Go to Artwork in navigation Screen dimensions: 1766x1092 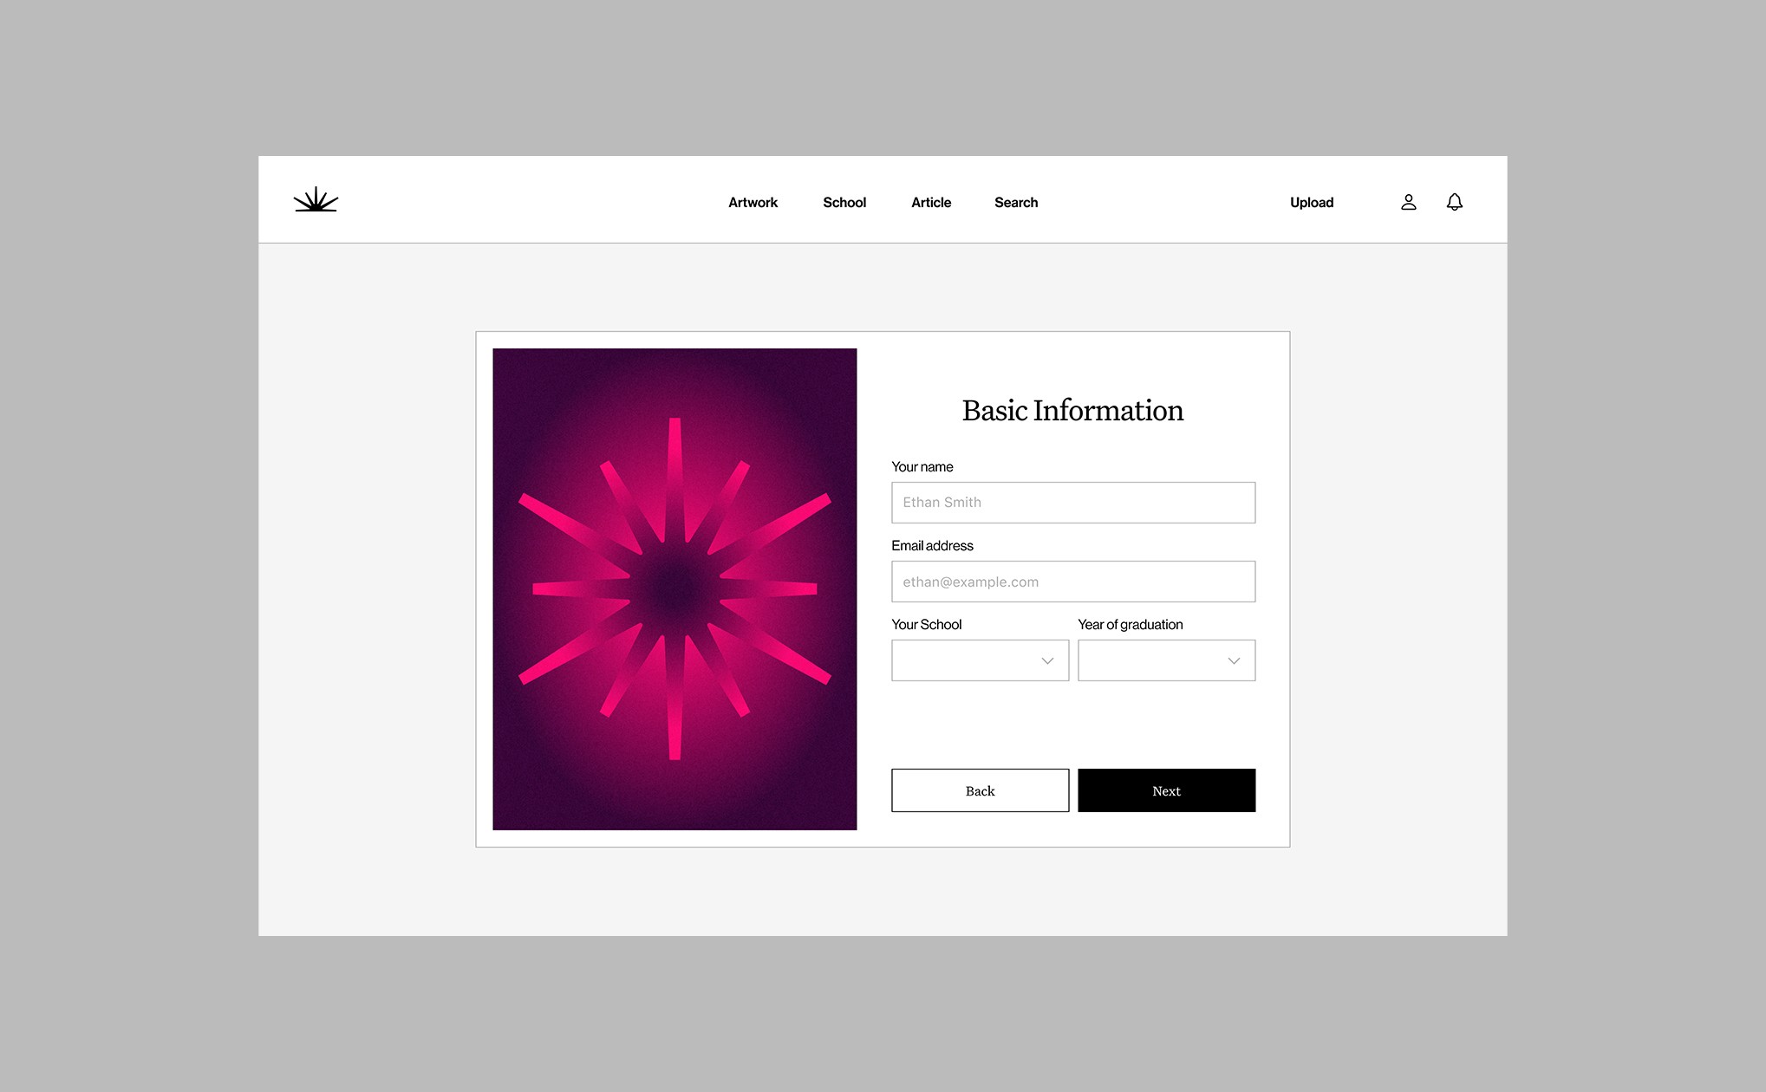pos(753,202)
